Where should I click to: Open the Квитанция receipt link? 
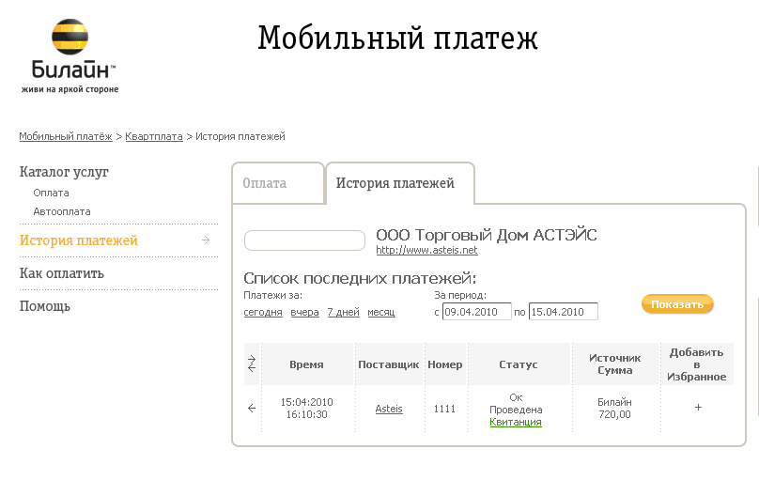click(x=516, y=423)
